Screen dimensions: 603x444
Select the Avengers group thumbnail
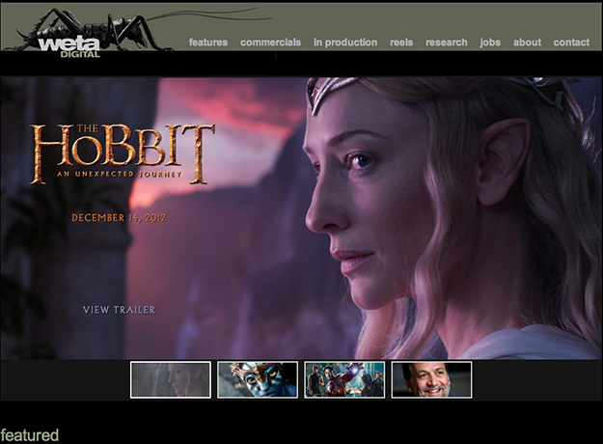tap(344, 379)
